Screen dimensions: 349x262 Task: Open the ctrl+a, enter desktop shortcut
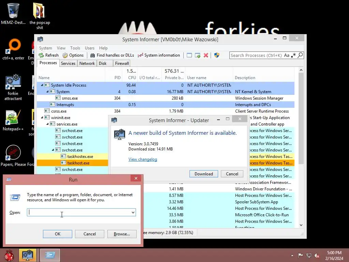click(13, 49)
